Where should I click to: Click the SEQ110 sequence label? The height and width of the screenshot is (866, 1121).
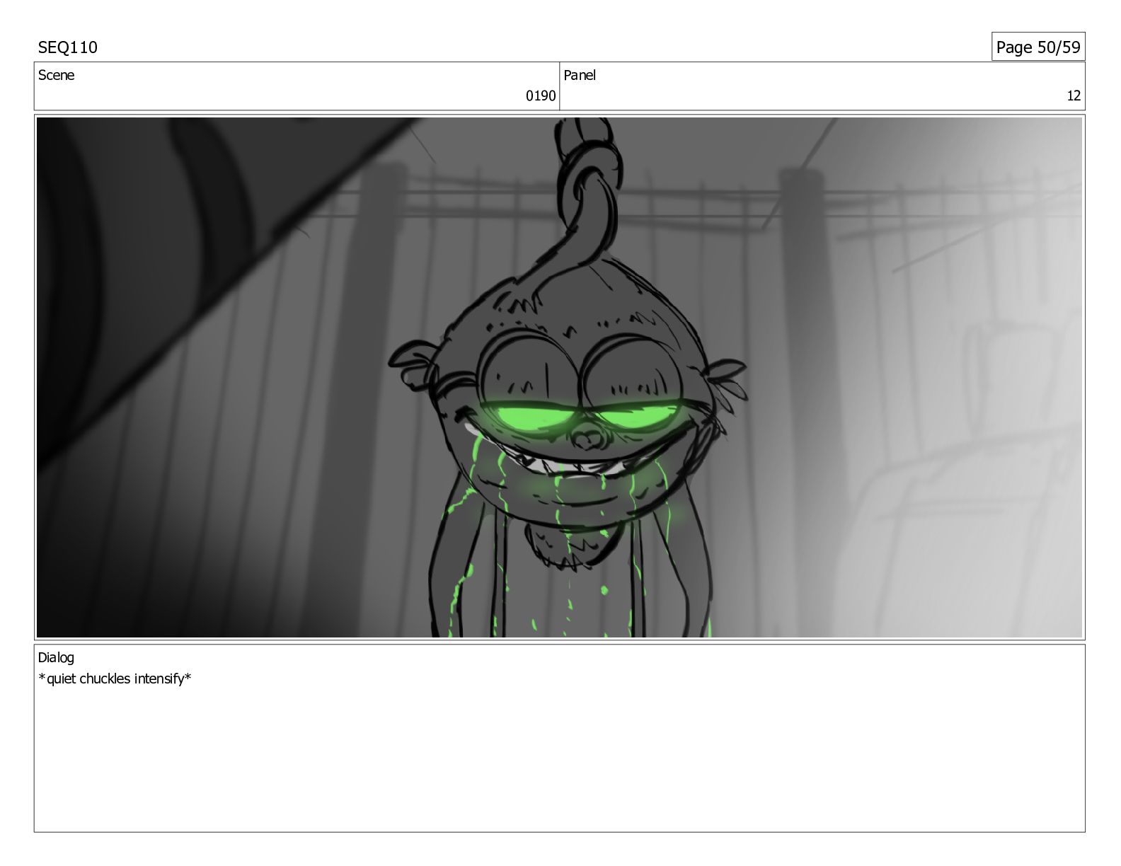point(68,47)
